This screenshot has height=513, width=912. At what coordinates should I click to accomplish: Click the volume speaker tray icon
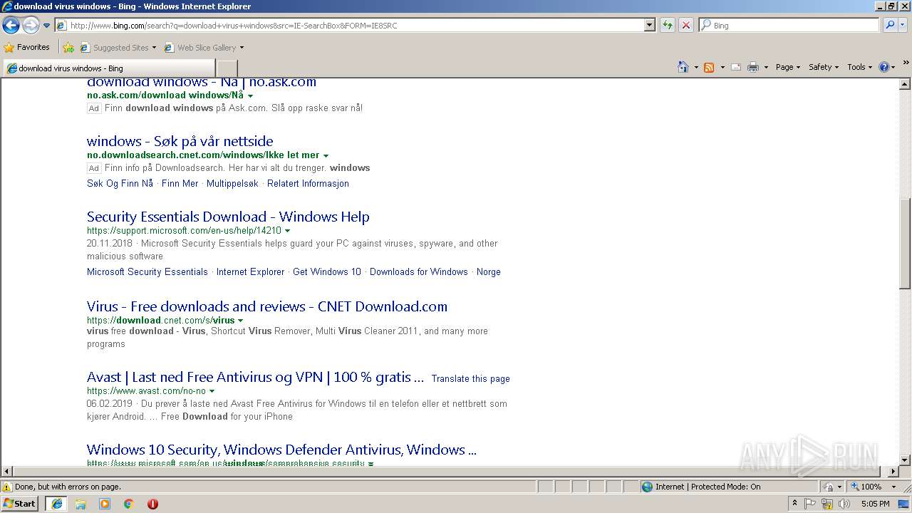(844, 504)
